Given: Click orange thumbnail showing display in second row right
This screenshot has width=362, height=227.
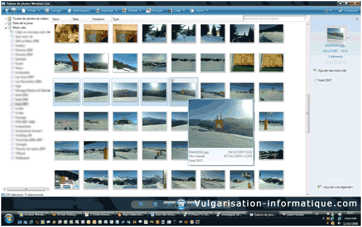Looking at the screenshot, I should tap(271, 63).
